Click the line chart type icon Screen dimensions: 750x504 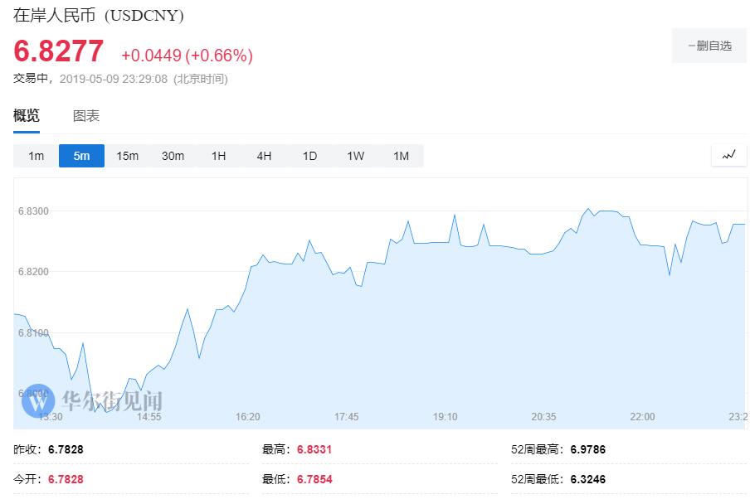point(729,155)
